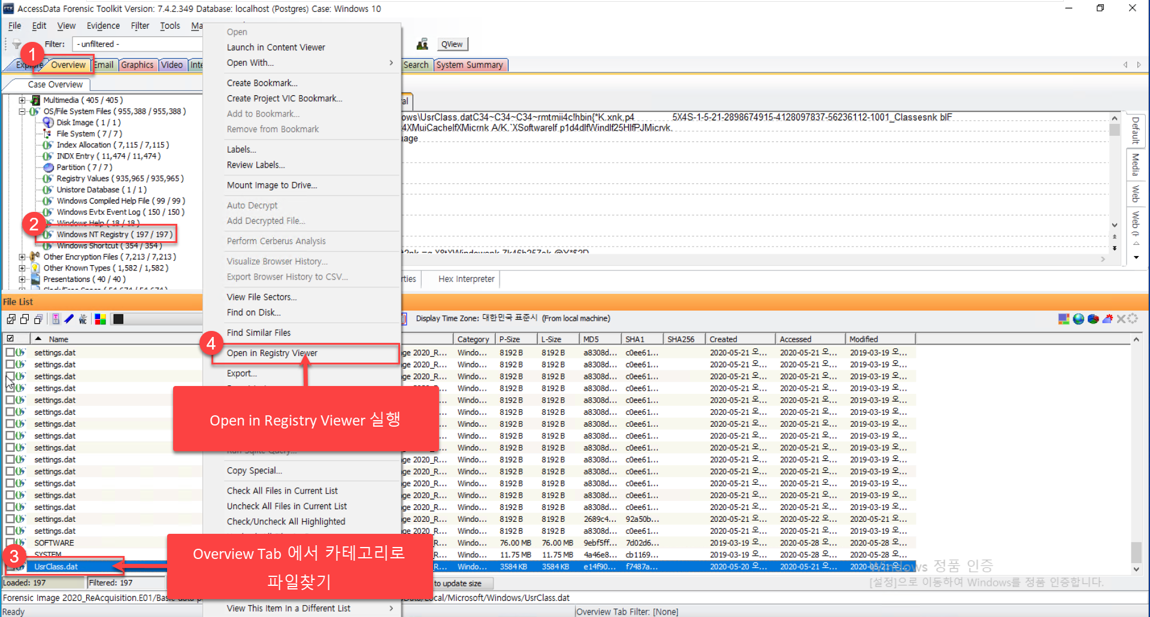Image resolution: width=1150 pixels, height=617 pixels.
Task: Click the uncheck all files icon in File List toolbar
Action: pyautogui.click(x=25, y=319)
